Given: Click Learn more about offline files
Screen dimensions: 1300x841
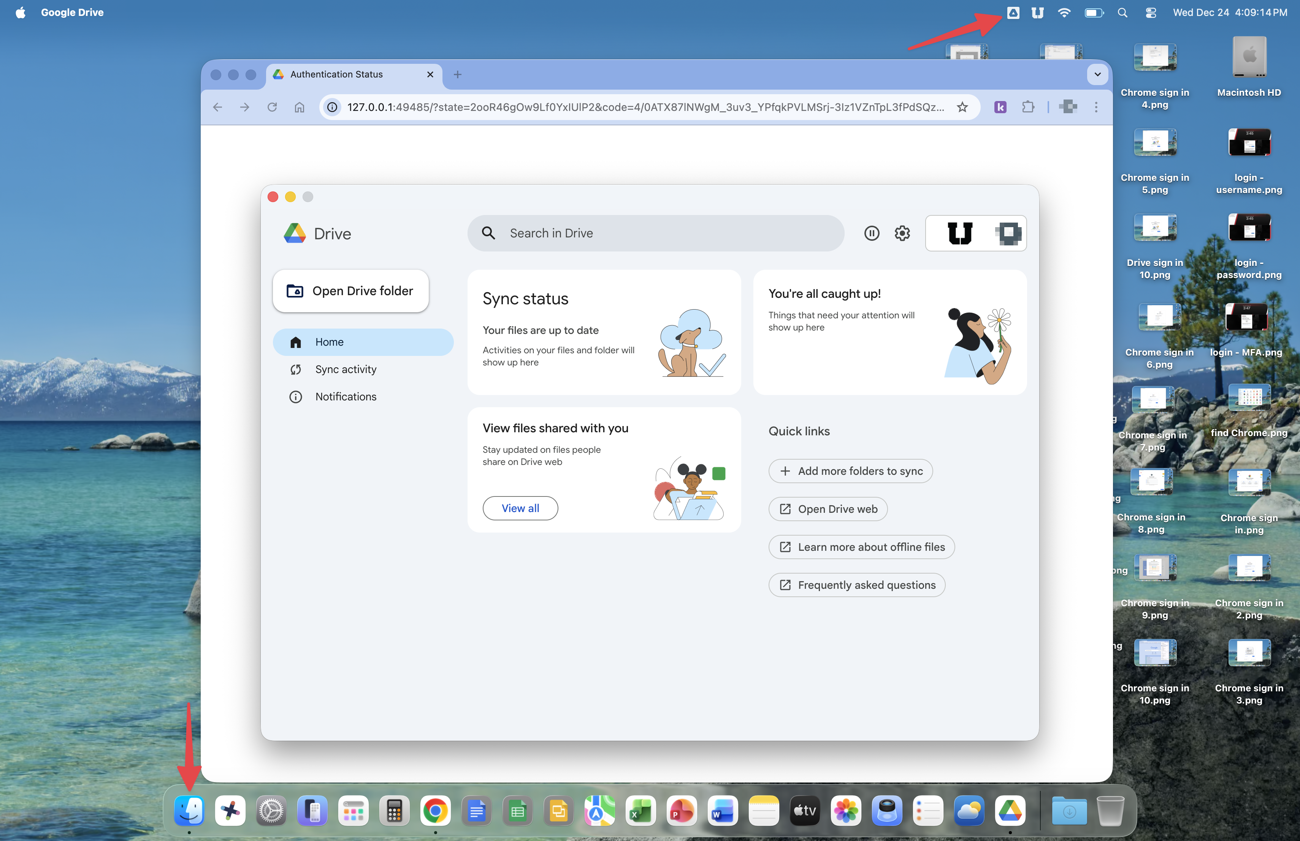Looking at the screenshot, I should pos(861,547).
